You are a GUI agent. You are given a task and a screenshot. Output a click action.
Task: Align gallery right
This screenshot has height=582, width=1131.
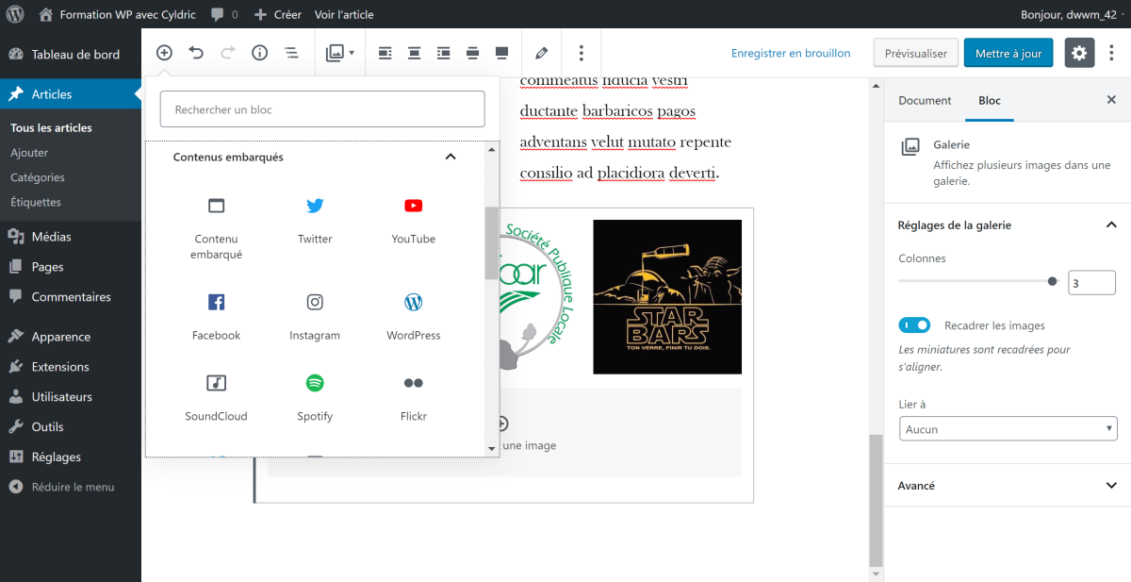[x=444, y=53]
